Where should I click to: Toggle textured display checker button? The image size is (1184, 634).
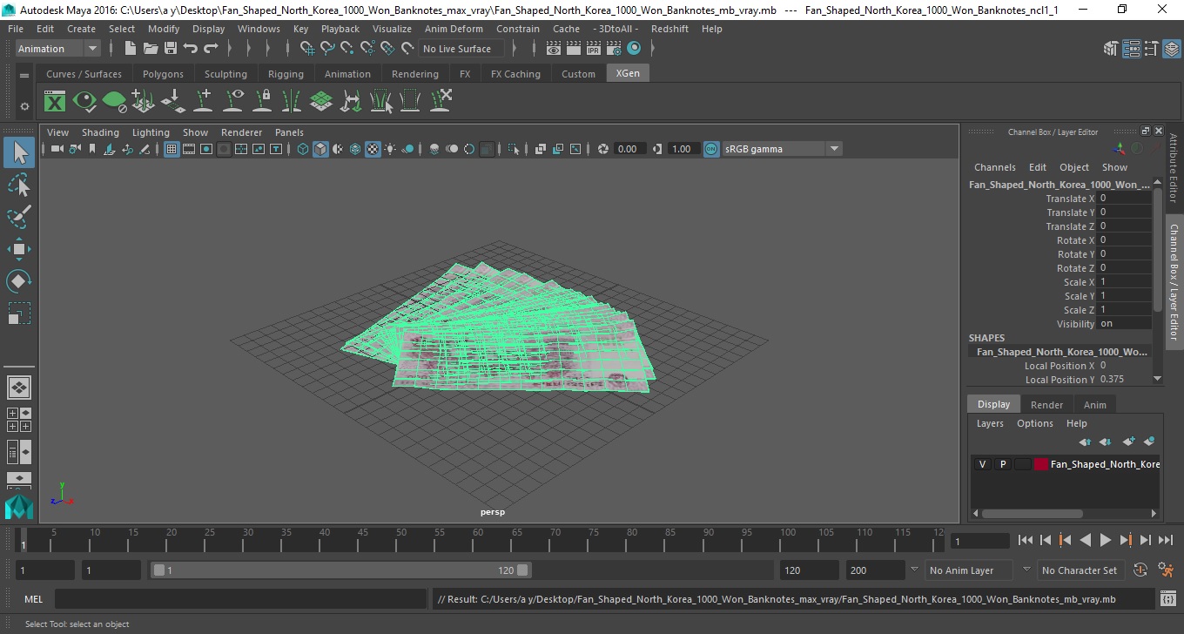(x=373, y=149)
